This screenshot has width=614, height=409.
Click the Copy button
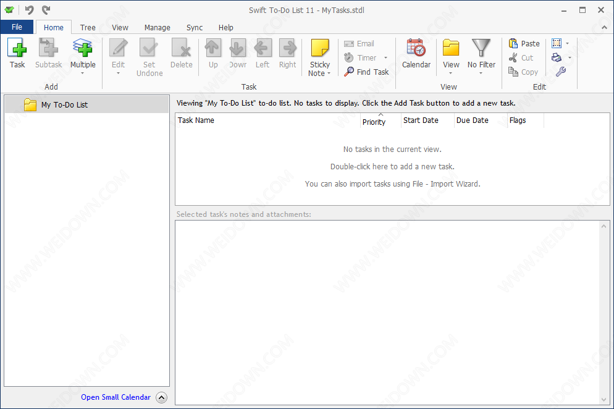(x=523, y=72)
